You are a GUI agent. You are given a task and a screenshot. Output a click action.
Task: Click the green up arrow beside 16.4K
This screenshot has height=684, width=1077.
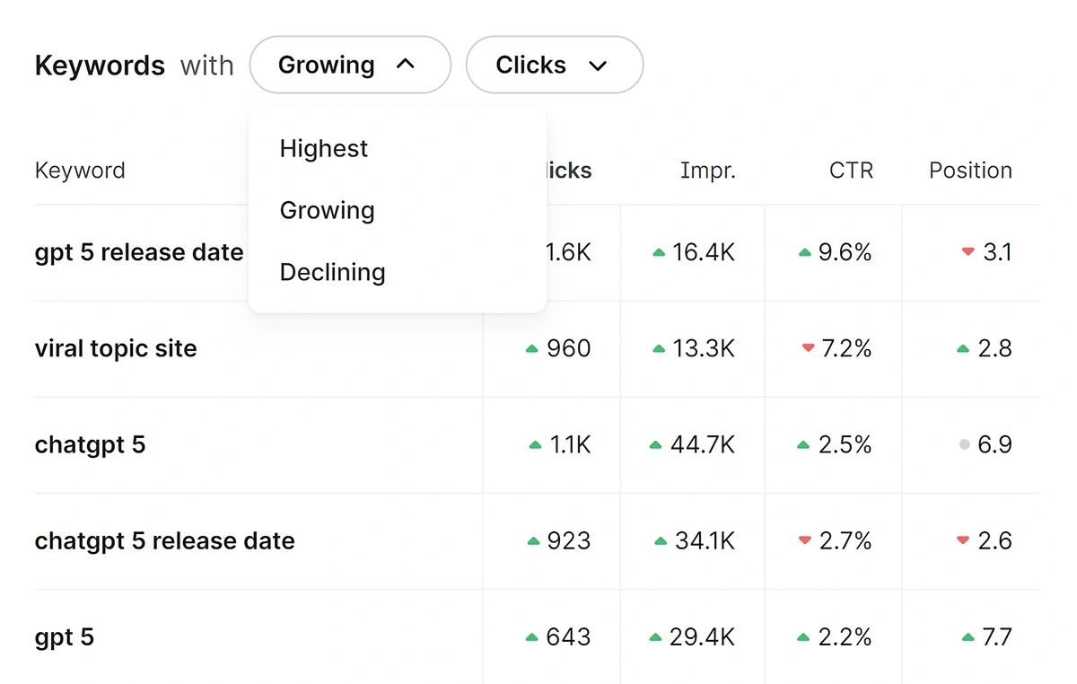pyautogui.click(x=659, y=253)
